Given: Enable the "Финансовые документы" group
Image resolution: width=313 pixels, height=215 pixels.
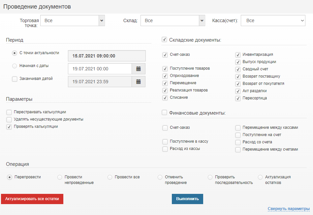Looking at the screenshot, I should pos(164,112).
